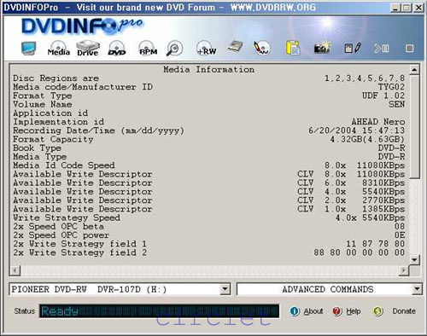Select the 2x Speed OPC beta row

pyautogui.click(x=208, y=227)
